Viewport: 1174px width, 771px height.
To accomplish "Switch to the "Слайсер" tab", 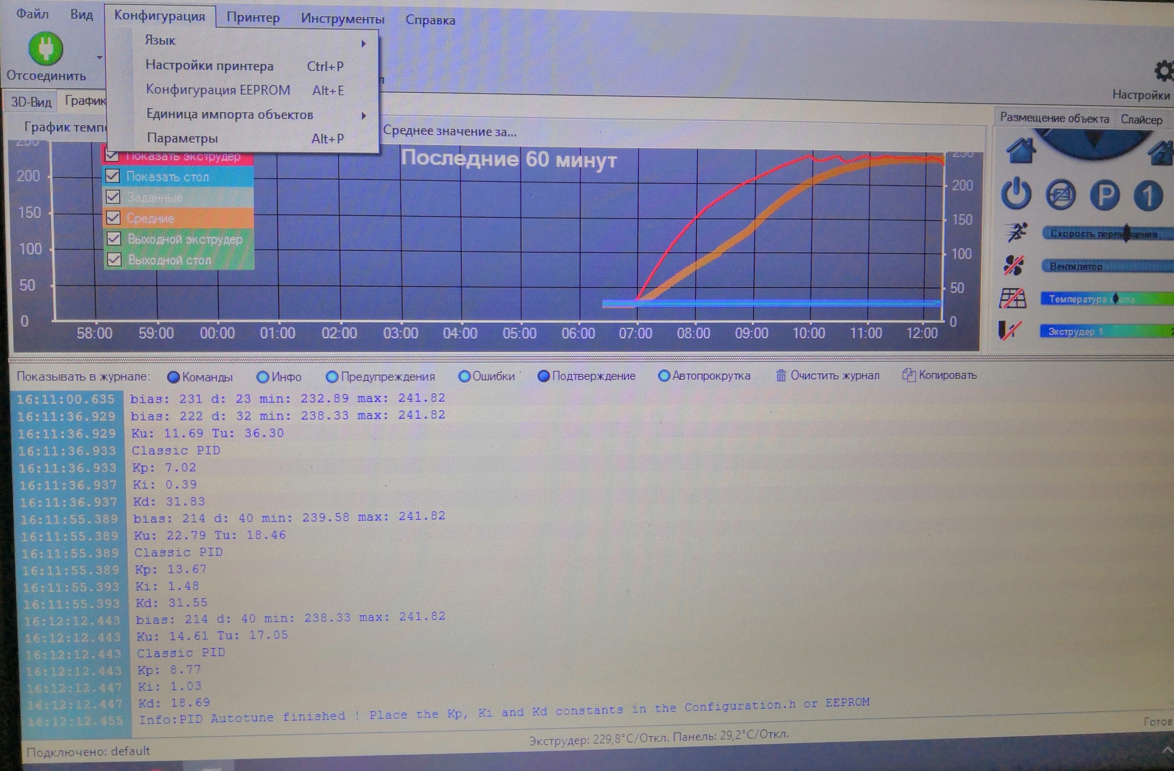I will click(x=1141, y=120).
